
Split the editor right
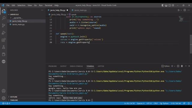(185, 10)
